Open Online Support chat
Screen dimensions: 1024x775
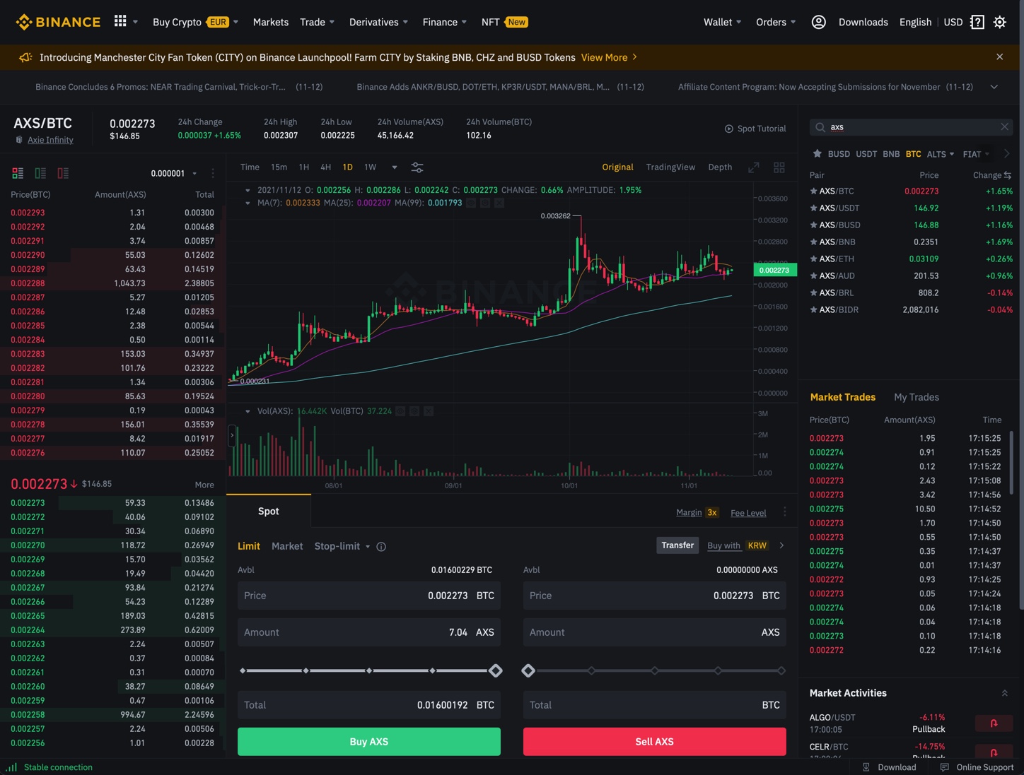977,767
